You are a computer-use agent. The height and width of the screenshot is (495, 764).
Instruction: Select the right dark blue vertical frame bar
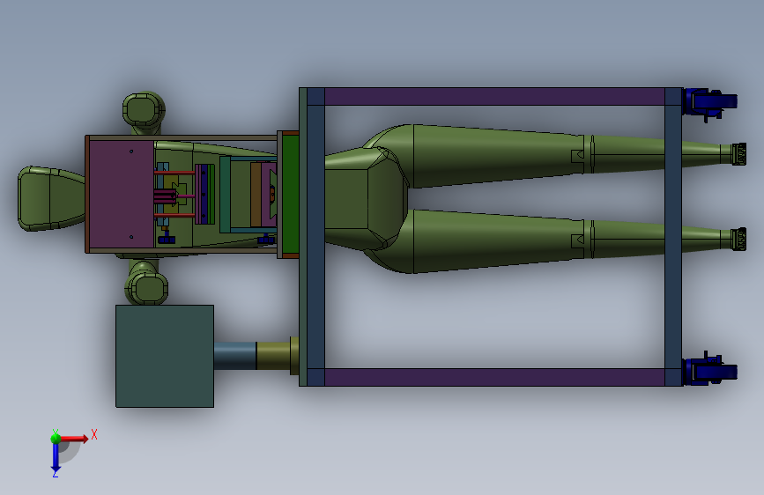673,237
